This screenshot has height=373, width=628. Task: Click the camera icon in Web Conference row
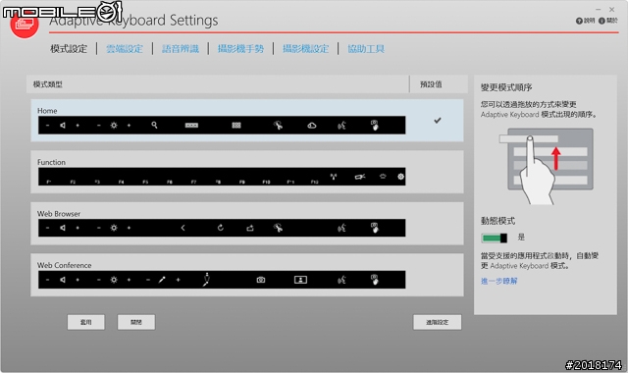tap(261, 280)
